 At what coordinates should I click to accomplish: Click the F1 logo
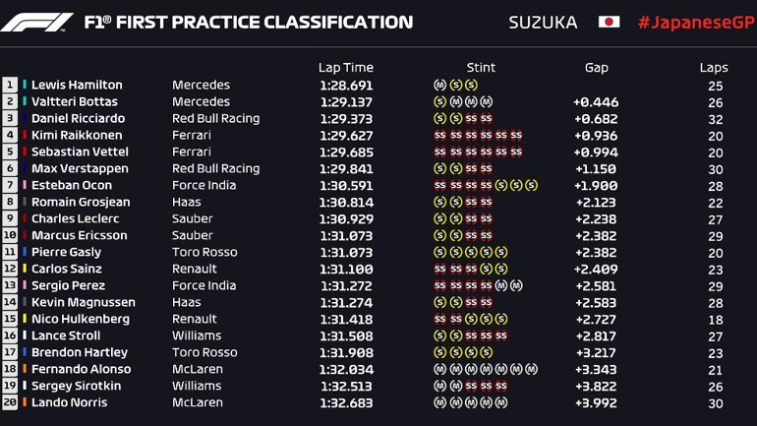click(x=36, y=22)
